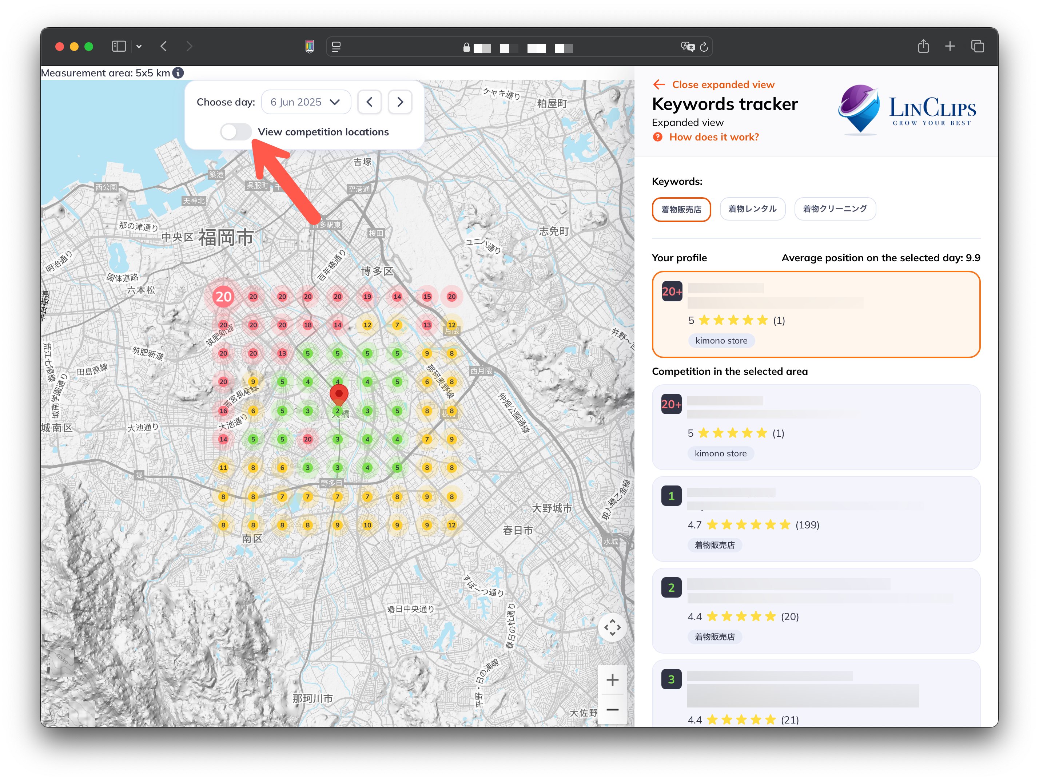Image resolution: width=1039 pixels, height=781 pixels.
Task: Click 着物販売店 tag in rank 2 card
Action: point(714,637)
